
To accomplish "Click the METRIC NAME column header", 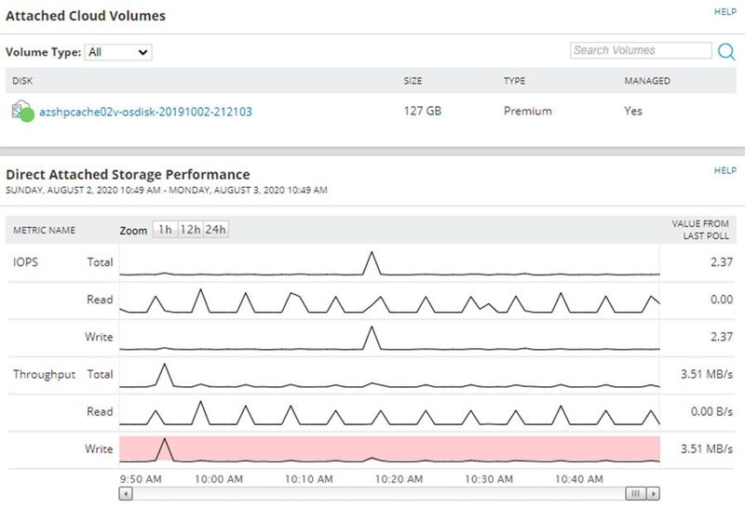I will click(44, 230).
